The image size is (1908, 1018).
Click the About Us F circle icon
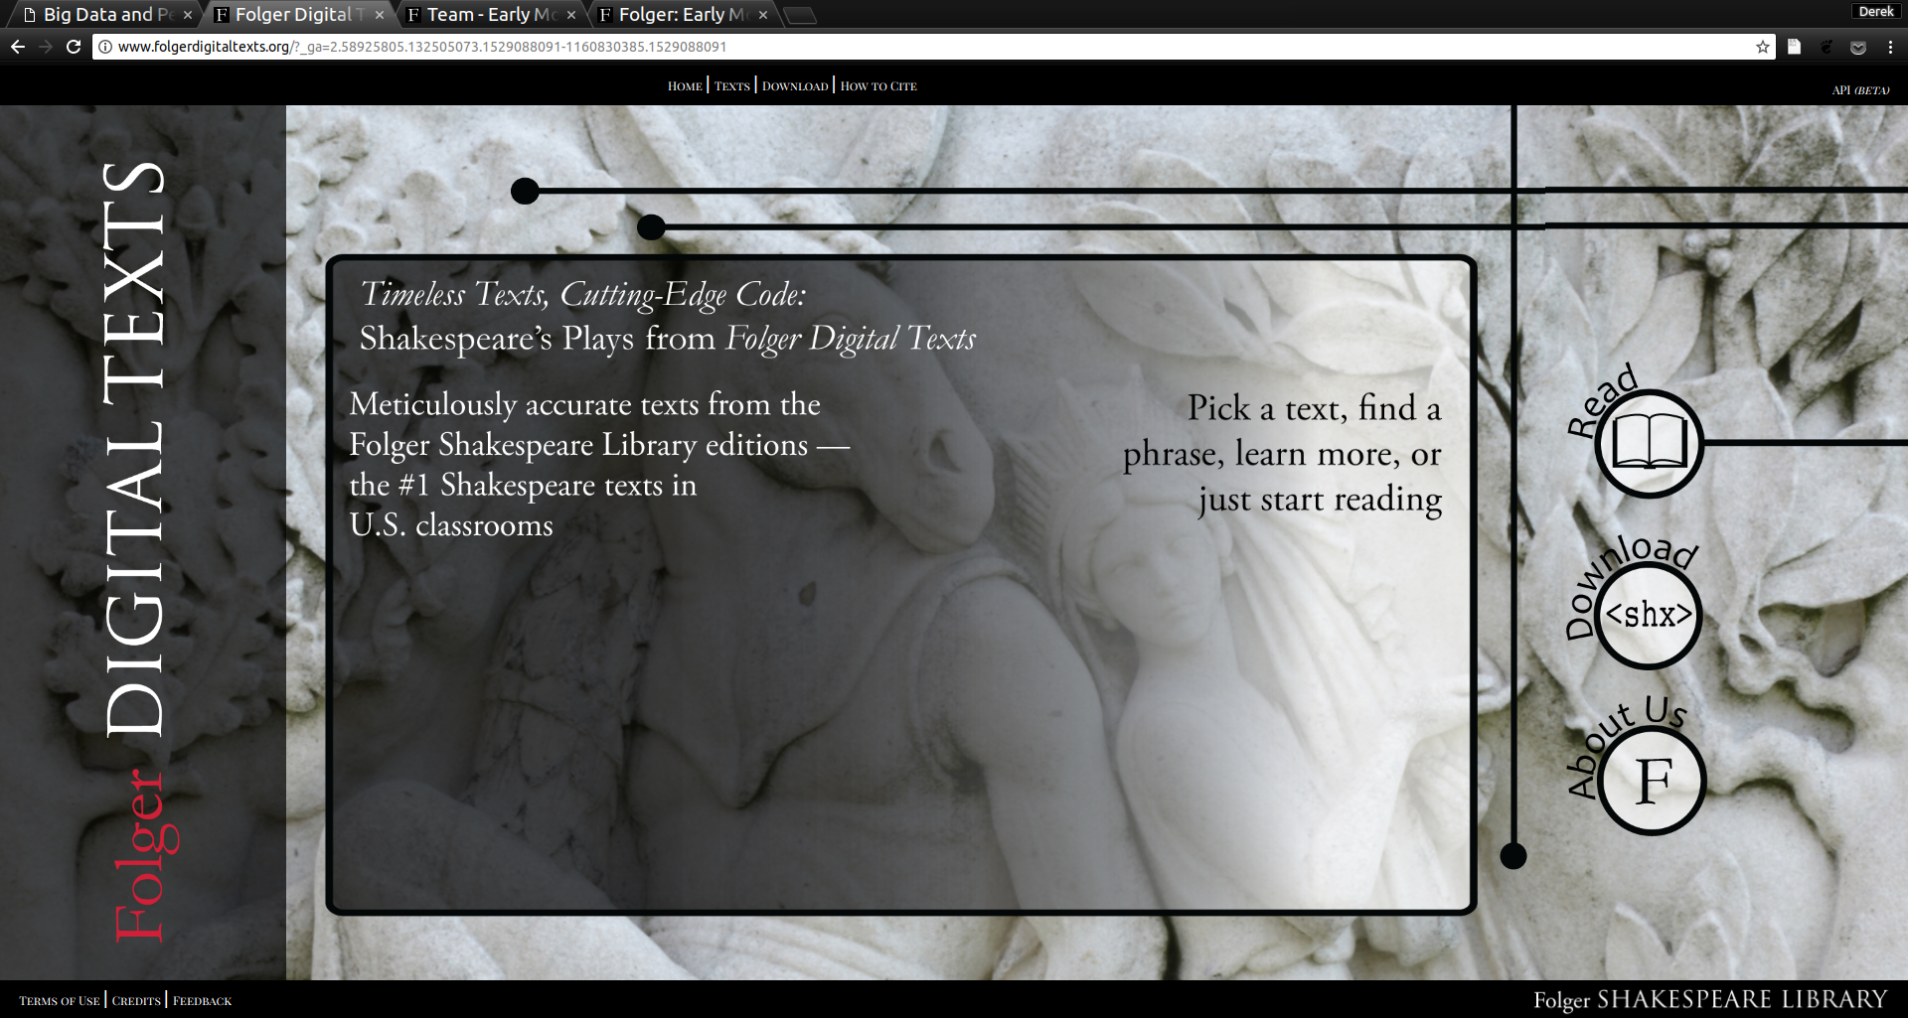coord(1654,781)
